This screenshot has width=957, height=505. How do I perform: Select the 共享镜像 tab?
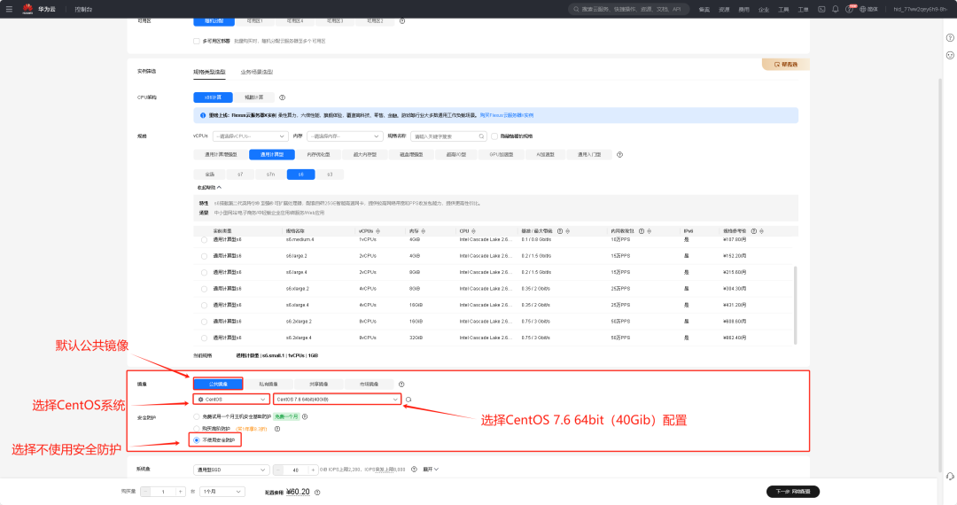point(319,385)
